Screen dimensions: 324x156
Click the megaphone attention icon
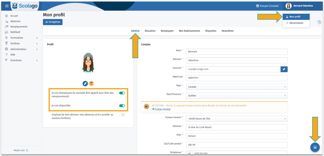coord(147,107)
